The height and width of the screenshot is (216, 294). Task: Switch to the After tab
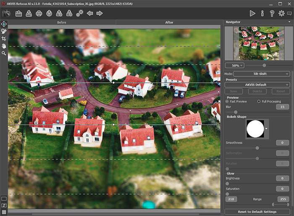point(169,22)
